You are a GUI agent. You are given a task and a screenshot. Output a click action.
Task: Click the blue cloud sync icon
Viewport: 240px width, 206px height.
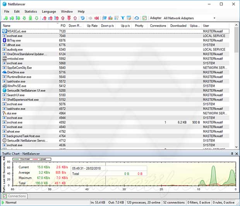click(x=137, y=18)
